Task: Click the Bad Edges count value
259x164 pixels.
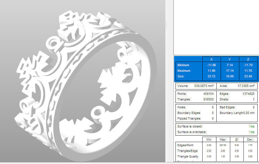Action: click(254, 107)
